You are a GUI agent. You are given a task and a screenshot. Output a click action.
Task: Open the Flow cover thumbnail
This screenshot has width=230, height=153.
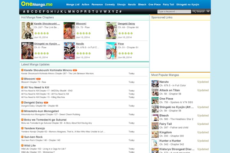click(111, 50)
